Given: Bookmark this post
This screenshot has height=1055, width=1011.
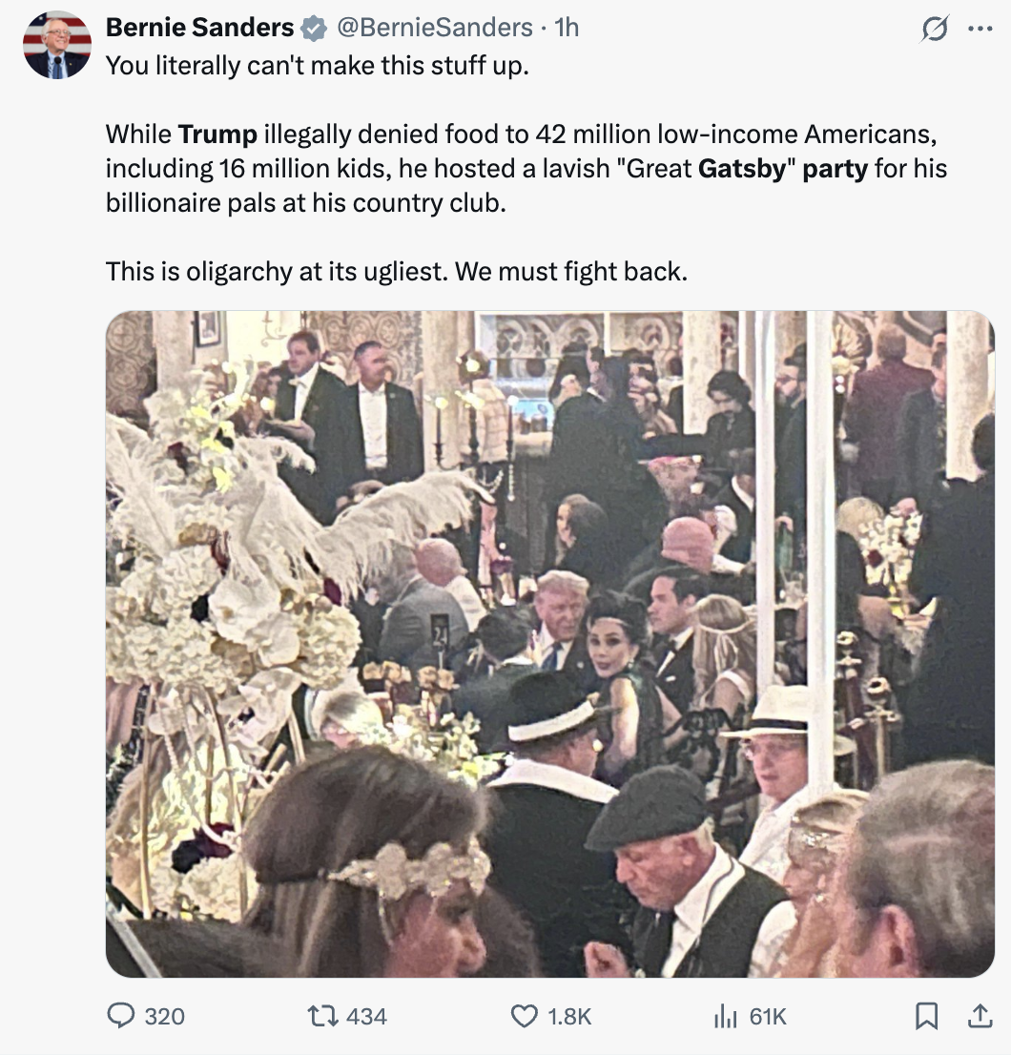Looking at the screenshot, I should point(925,1017).
